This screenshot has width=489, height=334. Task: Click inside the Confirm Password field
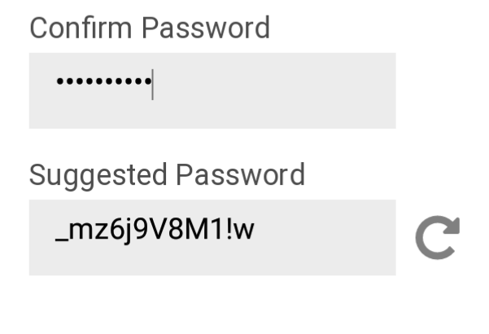point(212,90)
